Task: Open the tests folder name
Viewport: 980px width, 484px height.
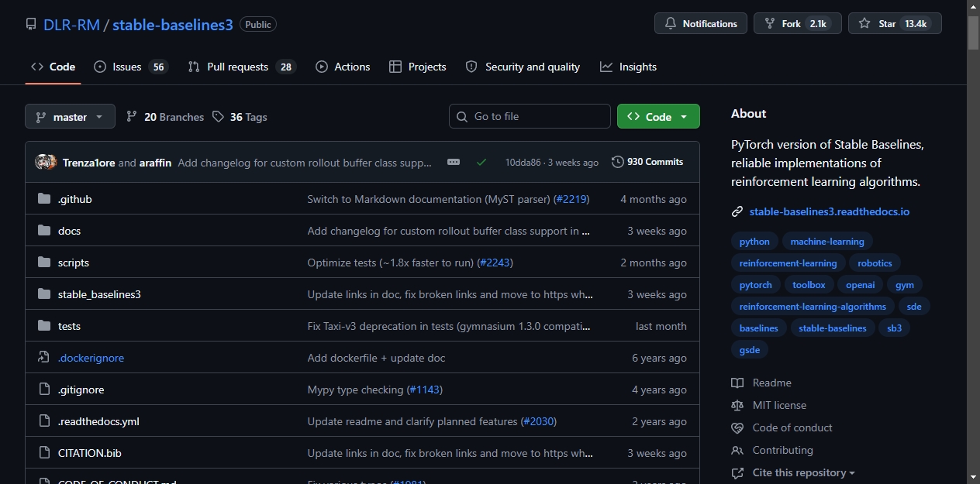Action: [x=69, y=326]
